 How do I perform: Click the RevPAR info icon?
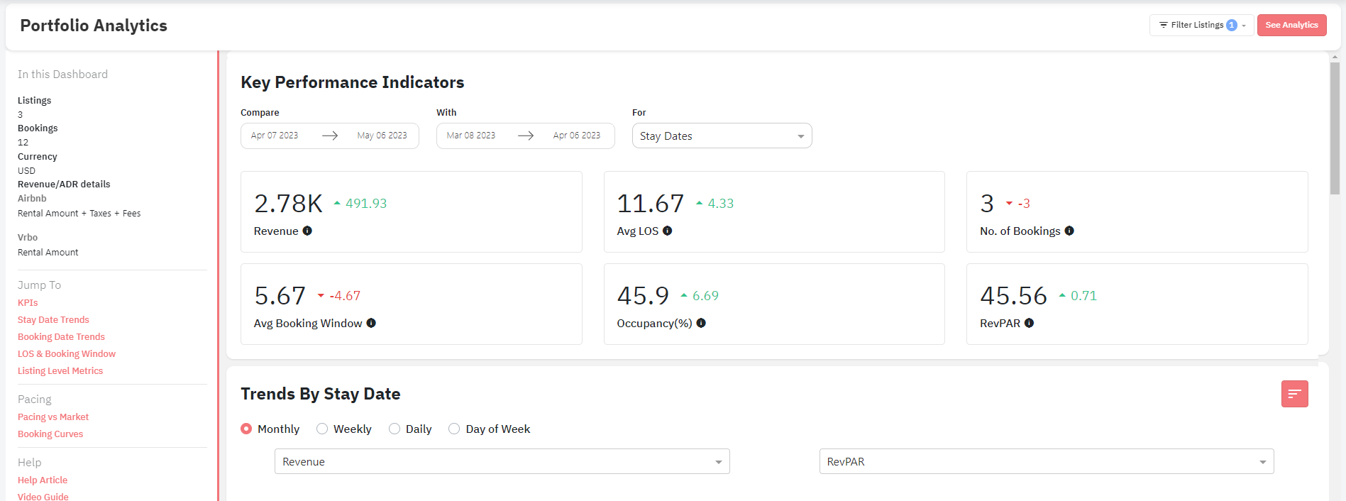(x=1029, y=323)
